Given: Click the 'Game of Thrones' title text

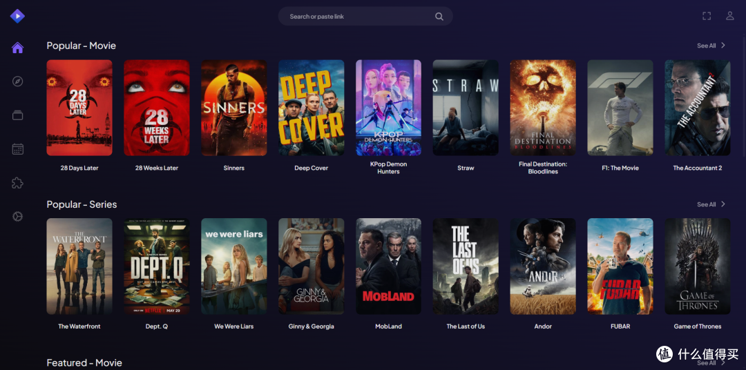Looking at the screenshot, I should [x=698, y=327].
